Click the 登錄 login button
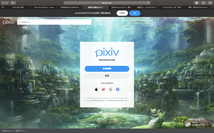 (x=107, y=76)
